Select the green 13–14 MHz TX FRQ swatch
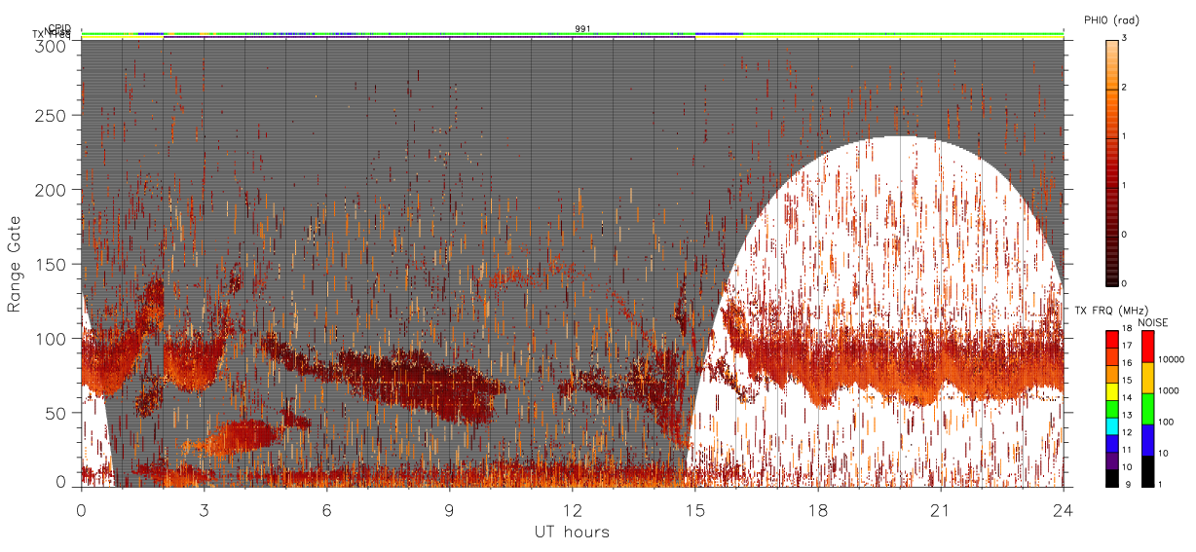The width and height of the screenshot is (1196, 552). 1110,408
